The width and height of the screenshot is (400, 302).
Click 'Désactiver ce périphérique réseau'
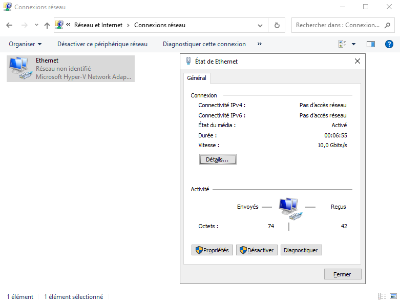point(102,44)
